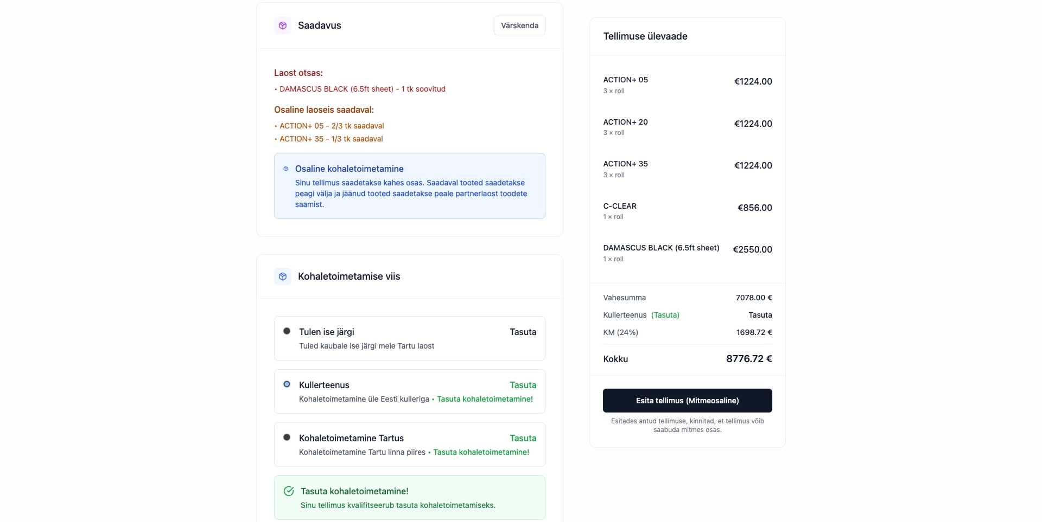
Task: Click the KM (24%) label
Action: click(x=620, y=332)
